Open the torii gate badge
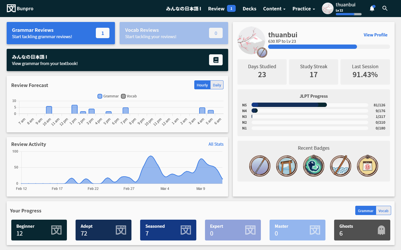Screen dimensions: 401x250 click(287, 166)
